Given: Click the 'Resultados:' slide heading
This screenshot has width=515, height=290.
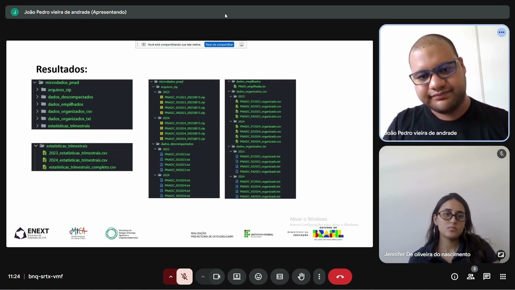Looking at the screenshot, I should (62, 69).
